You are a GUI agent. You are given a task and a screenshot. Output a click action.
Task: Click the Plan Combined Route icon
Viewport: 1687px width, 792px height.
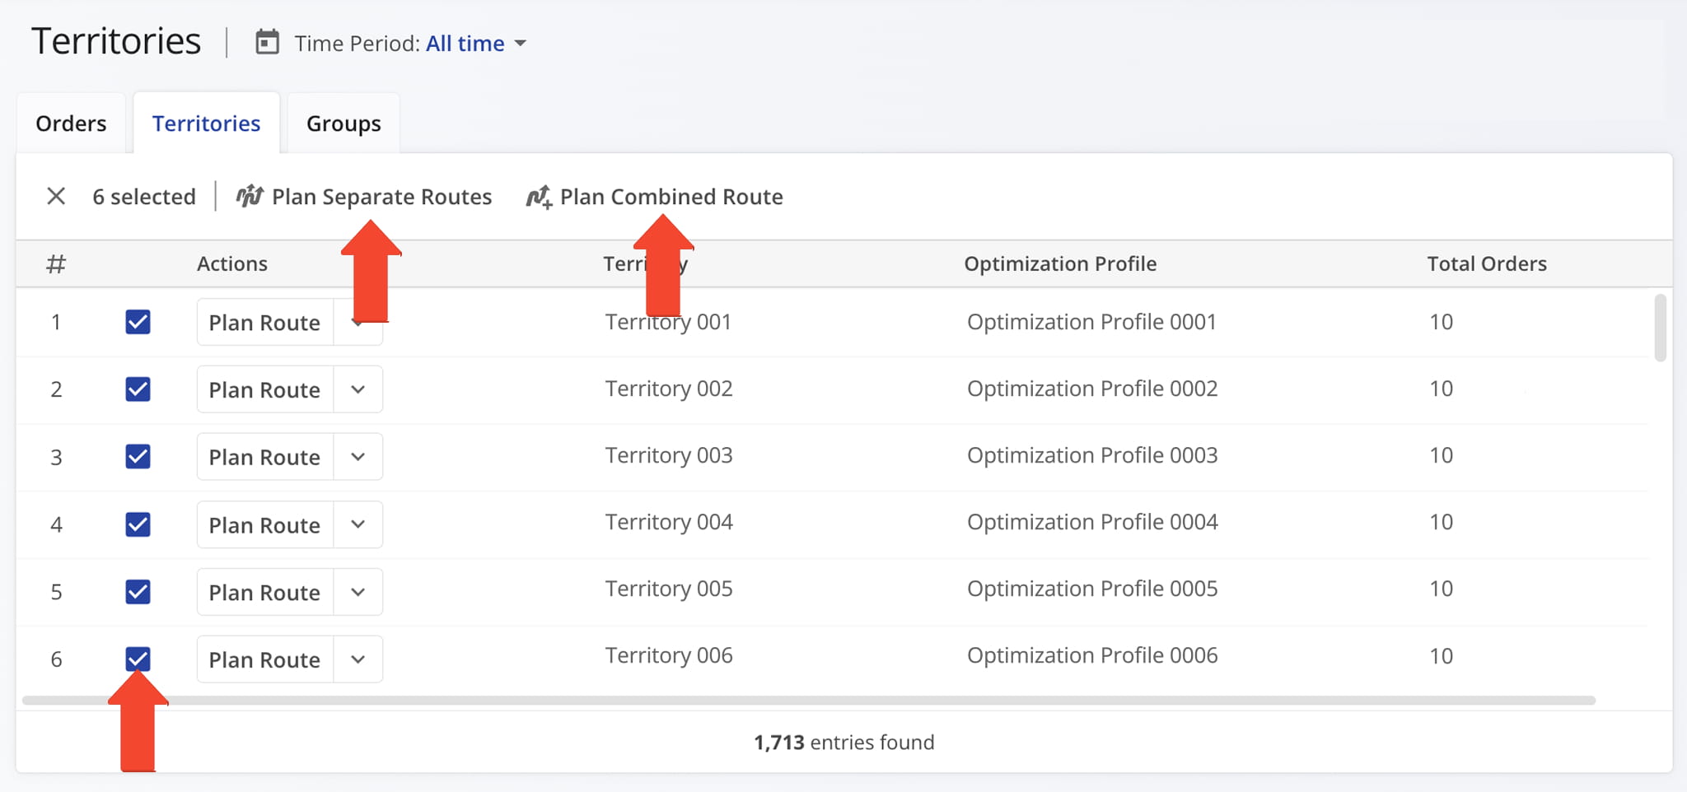539,198
